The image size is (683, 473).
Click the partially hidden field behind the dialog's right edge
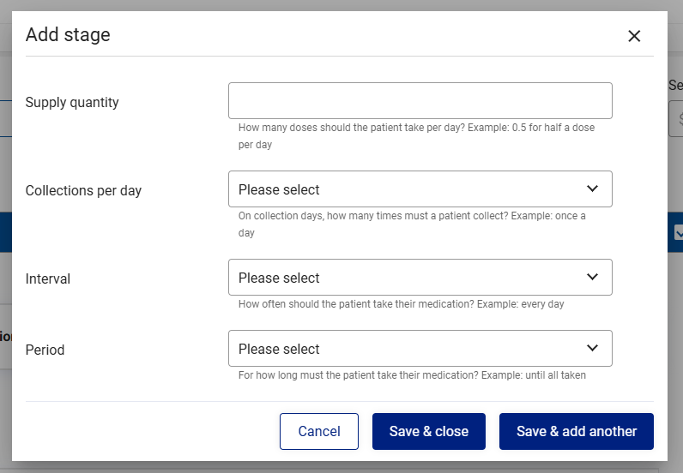[x=676, y=119]
